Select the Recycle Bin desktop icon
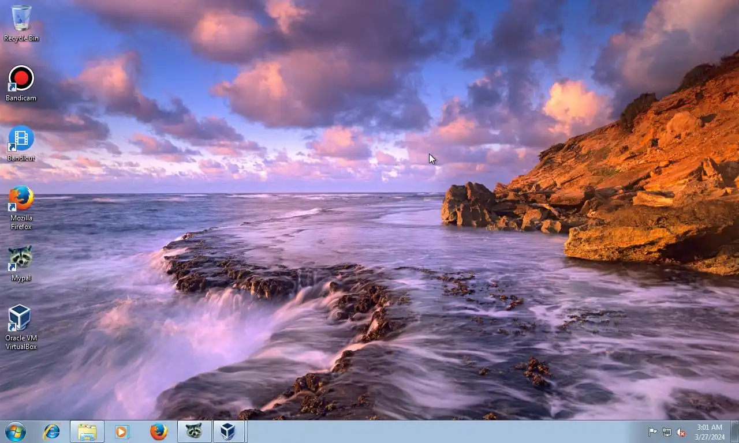The image size is (739, 443). coord(21,23)
